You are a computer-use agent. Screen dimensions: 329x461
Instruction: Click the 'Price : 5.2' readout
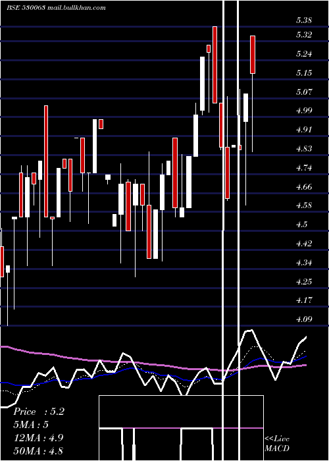pos(39,412)
